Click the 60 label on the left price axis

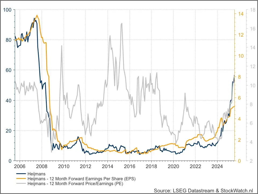coord(9,70)
